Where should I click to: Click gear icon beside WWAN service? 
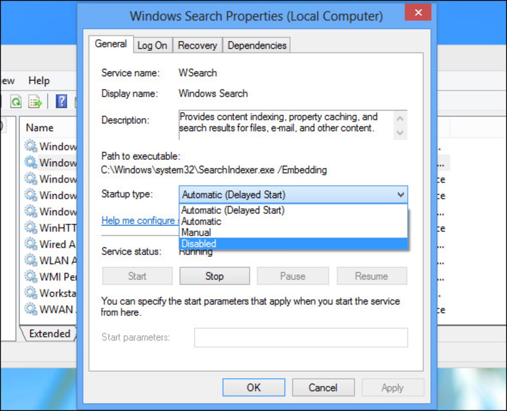point(31,309)
